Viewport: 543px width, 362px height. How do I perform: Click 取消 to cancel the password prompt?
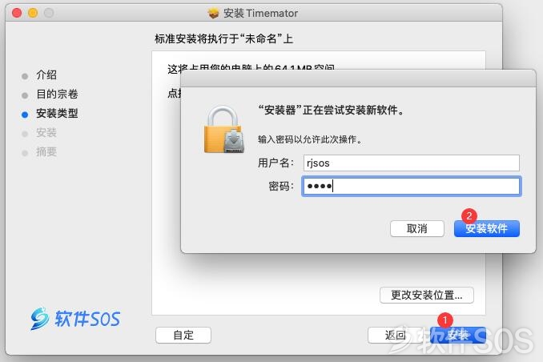point(417,228)
